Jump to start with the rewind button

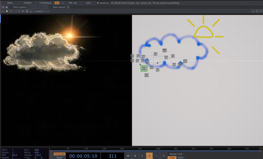[128, 156]
